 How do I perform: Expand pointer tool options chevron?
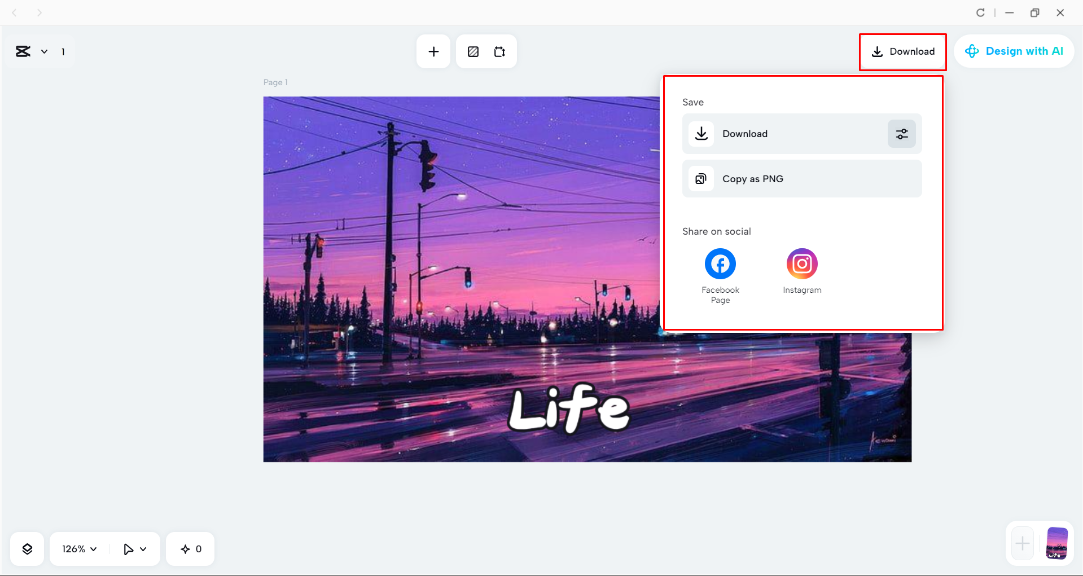pos(143,549)
